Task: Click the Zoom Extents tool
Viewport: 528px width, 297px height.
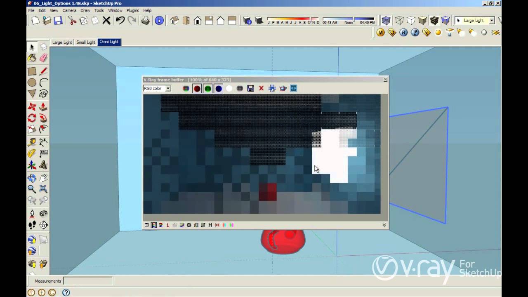Action: point(43,189)
